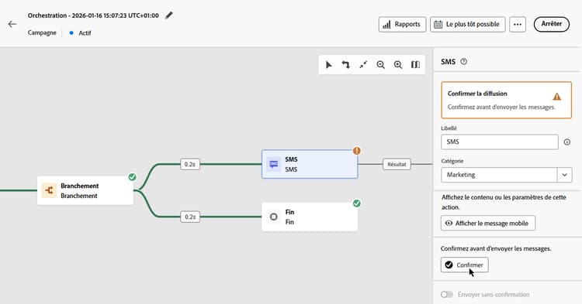Click the rotate layout tool icon
Screen dimensions: 582x304
(x=345, y=65)
